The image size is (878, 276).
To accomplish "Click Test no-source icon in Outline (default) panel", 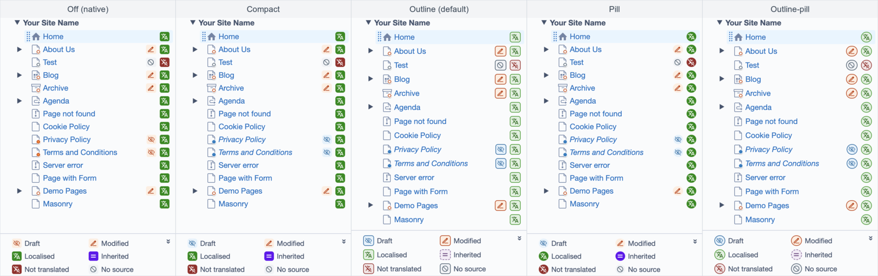I will pyautogui.click(x=500, y=65).
